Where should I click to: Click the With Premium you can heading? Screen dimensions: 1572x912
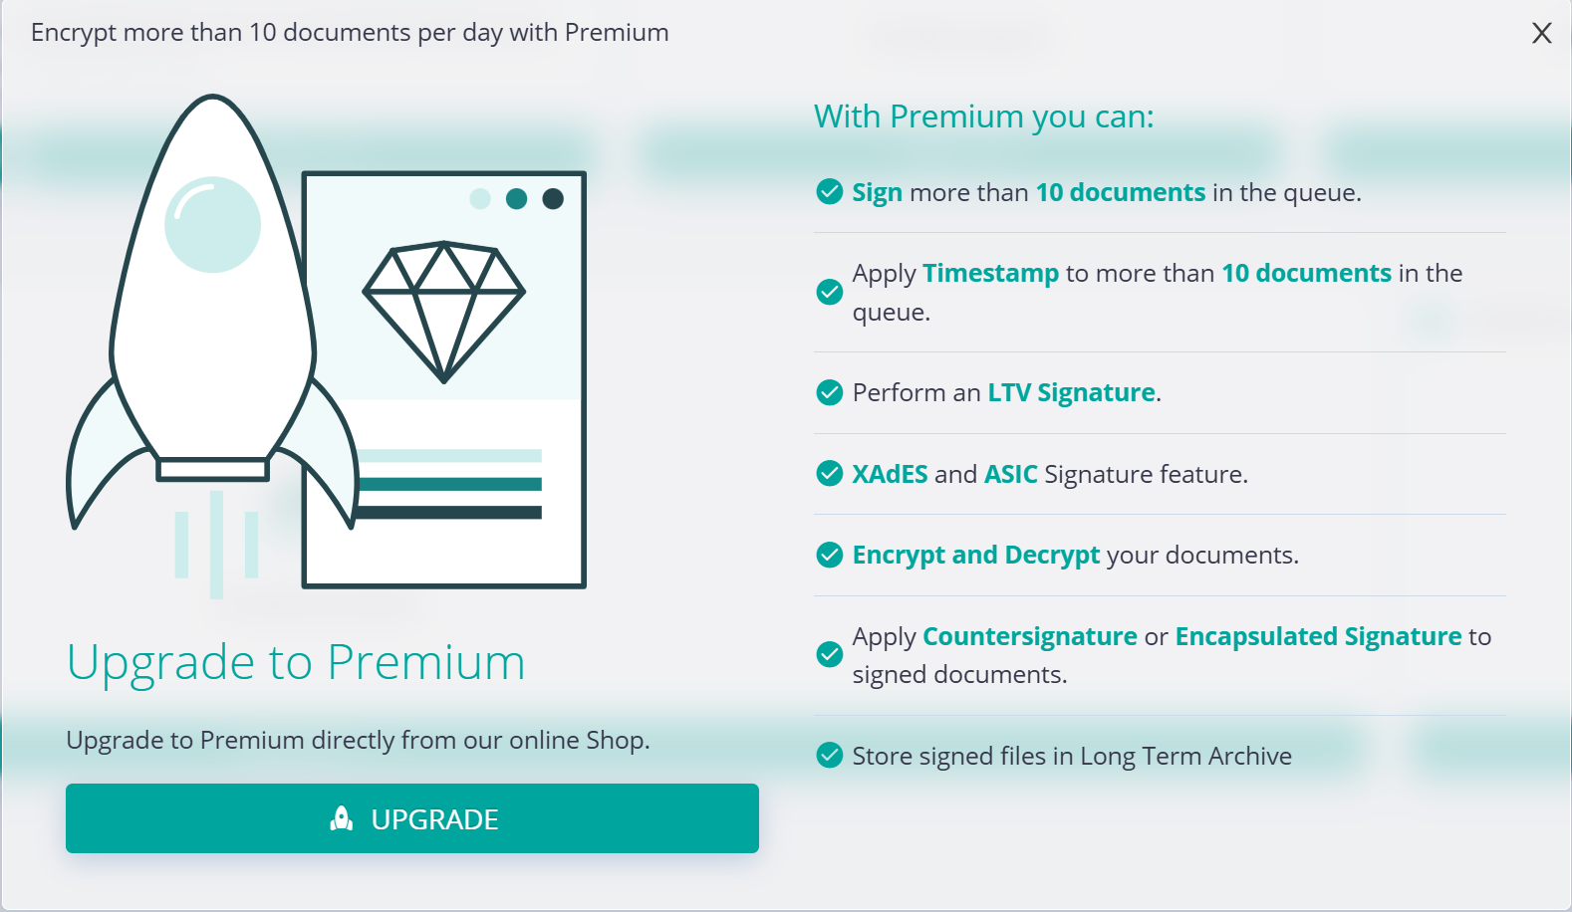tap(984, 116)
